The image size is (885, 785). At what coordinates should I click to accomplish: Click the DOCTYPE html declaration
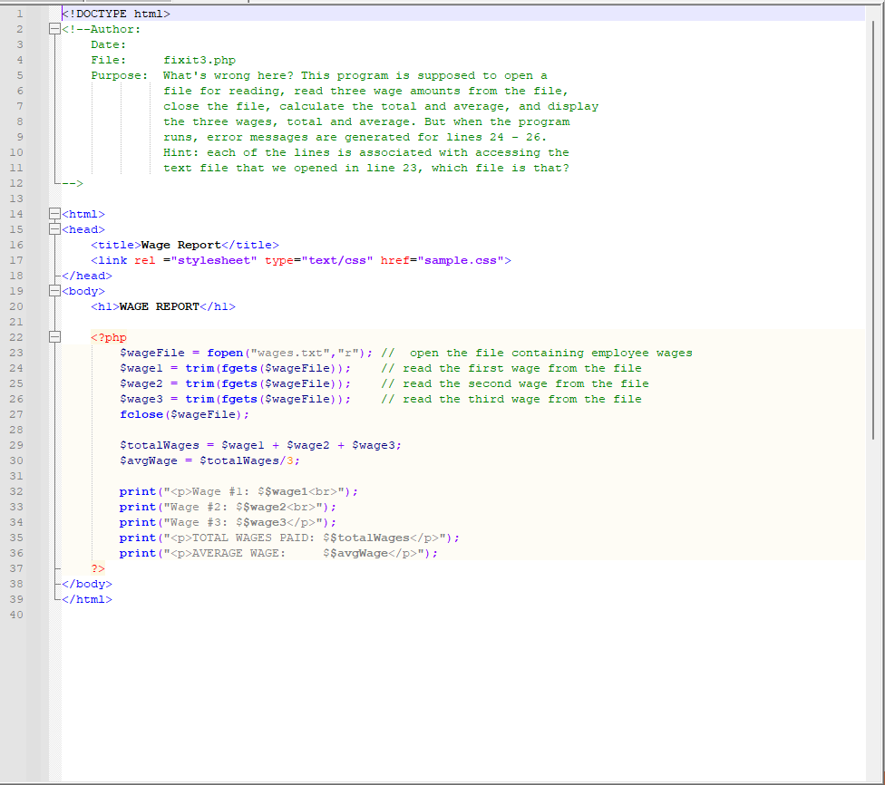point(114,14)
